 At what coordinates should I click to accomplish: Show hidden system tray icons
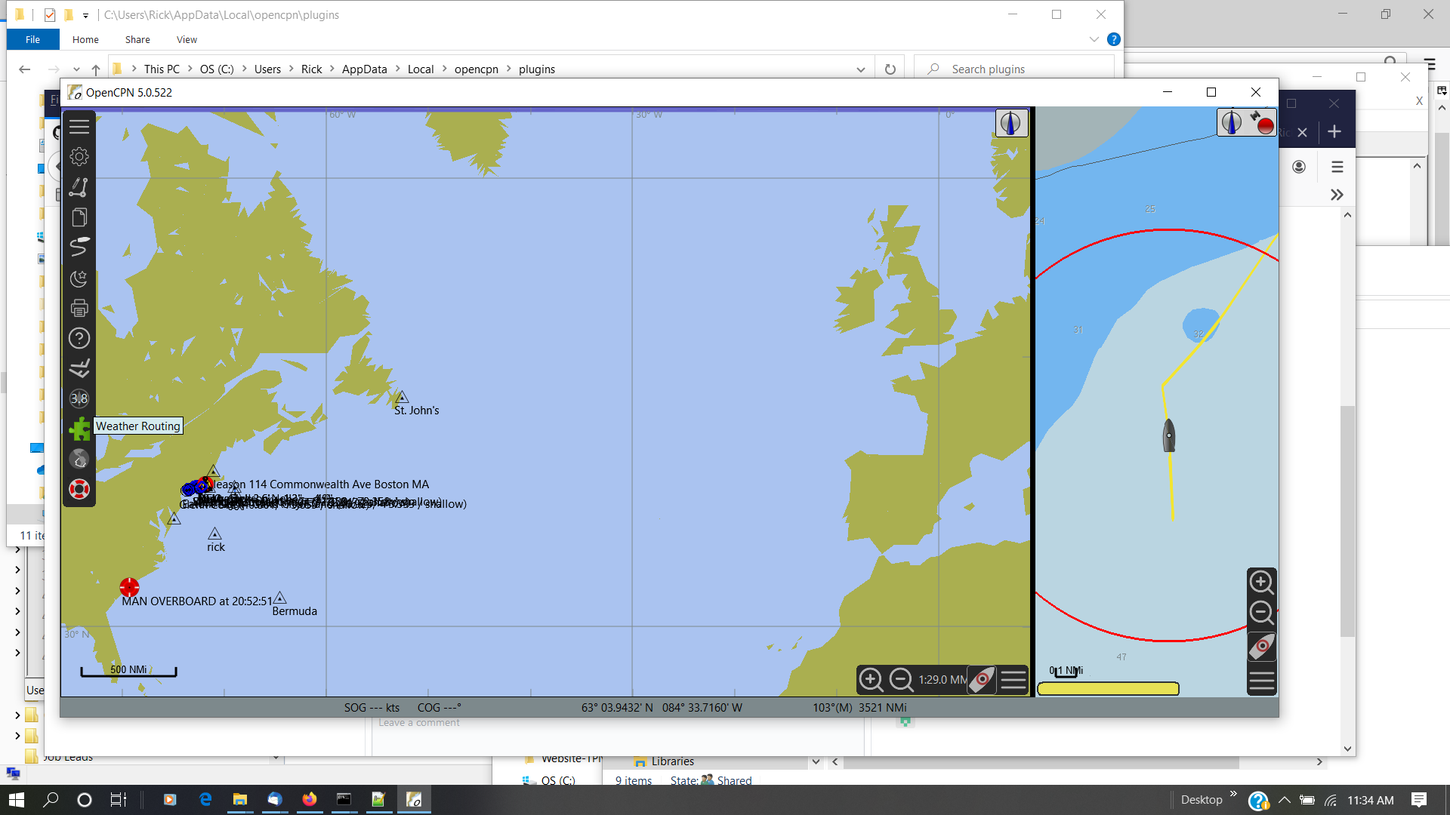coord(1285,800)
